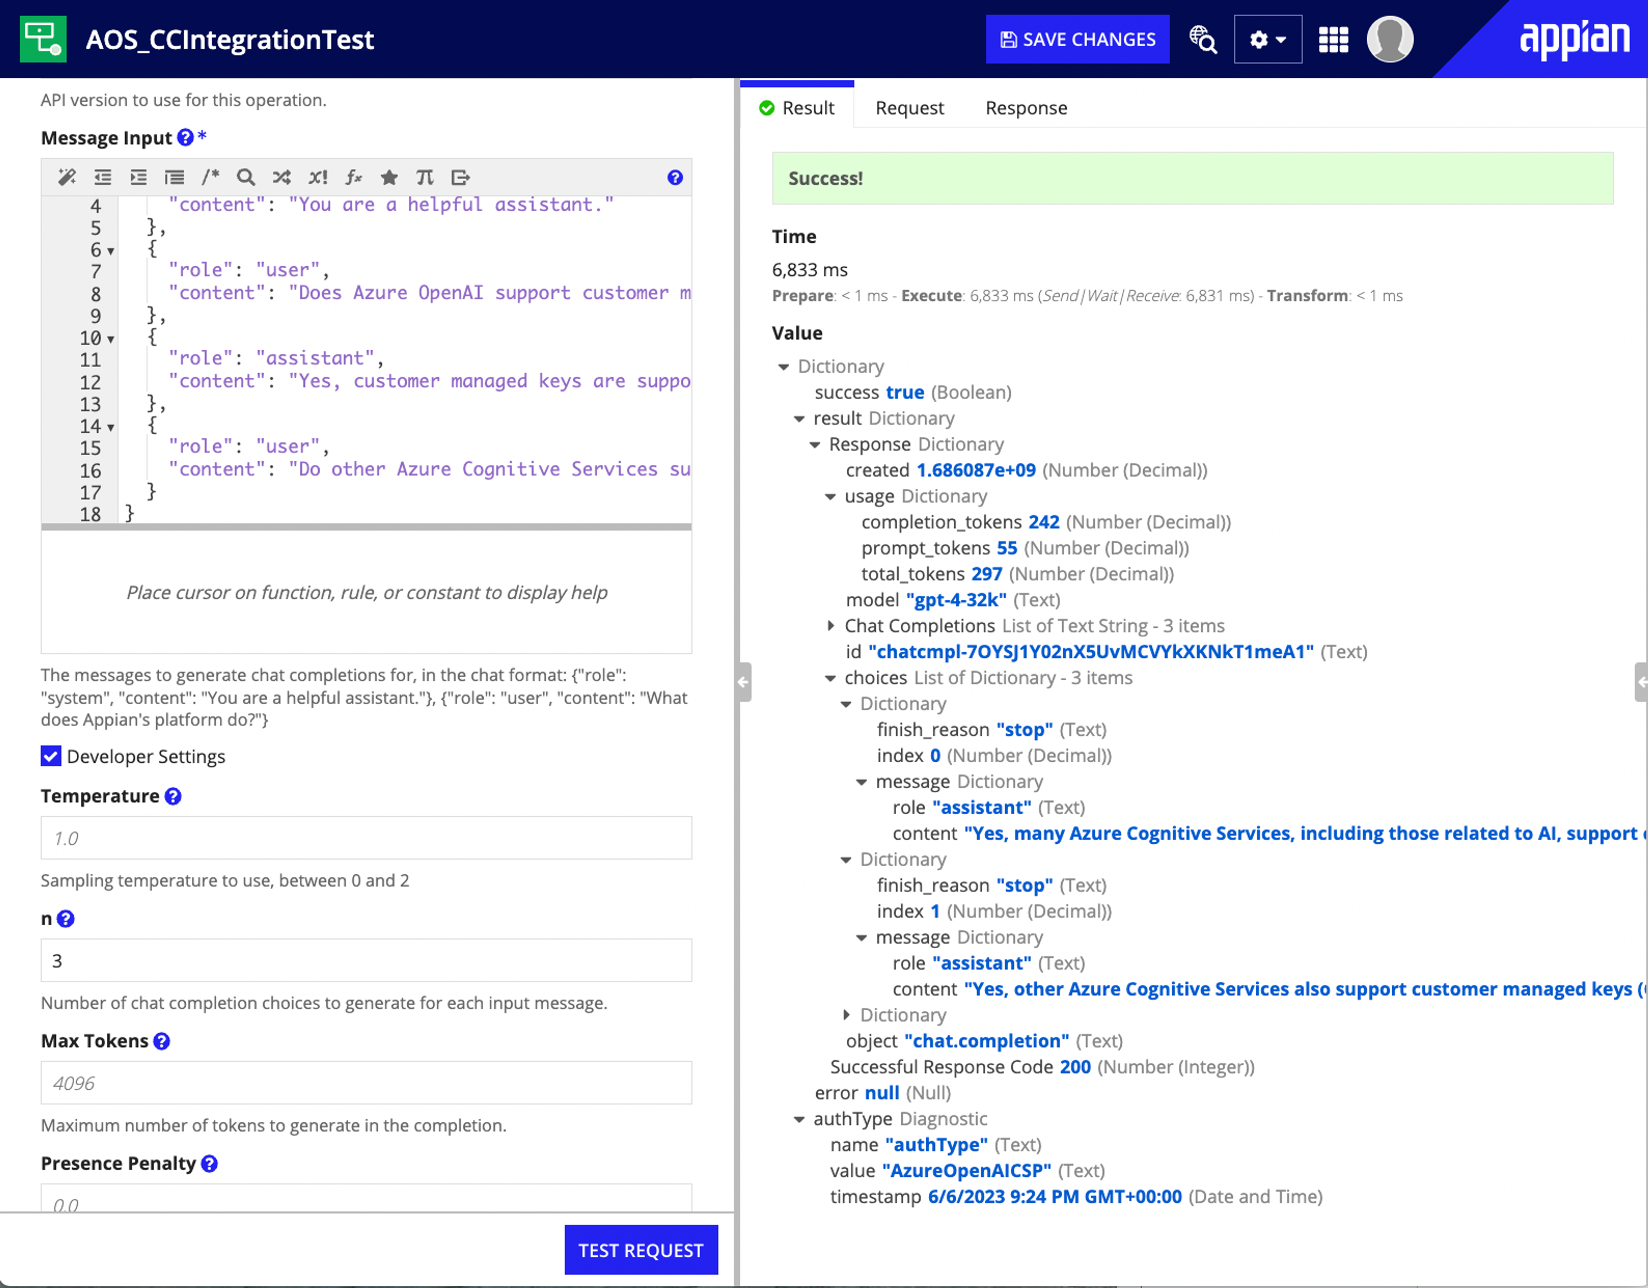Click the prompt_tokens value 55
This screenshot has width=1648, height=1288.
tap(1006, 549)
